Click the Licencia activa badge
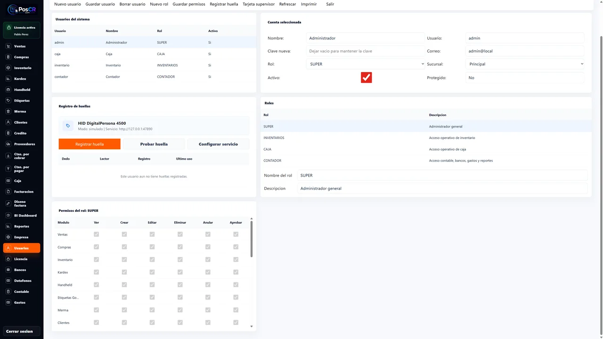 pyautogui.click(x=22, y=31)
